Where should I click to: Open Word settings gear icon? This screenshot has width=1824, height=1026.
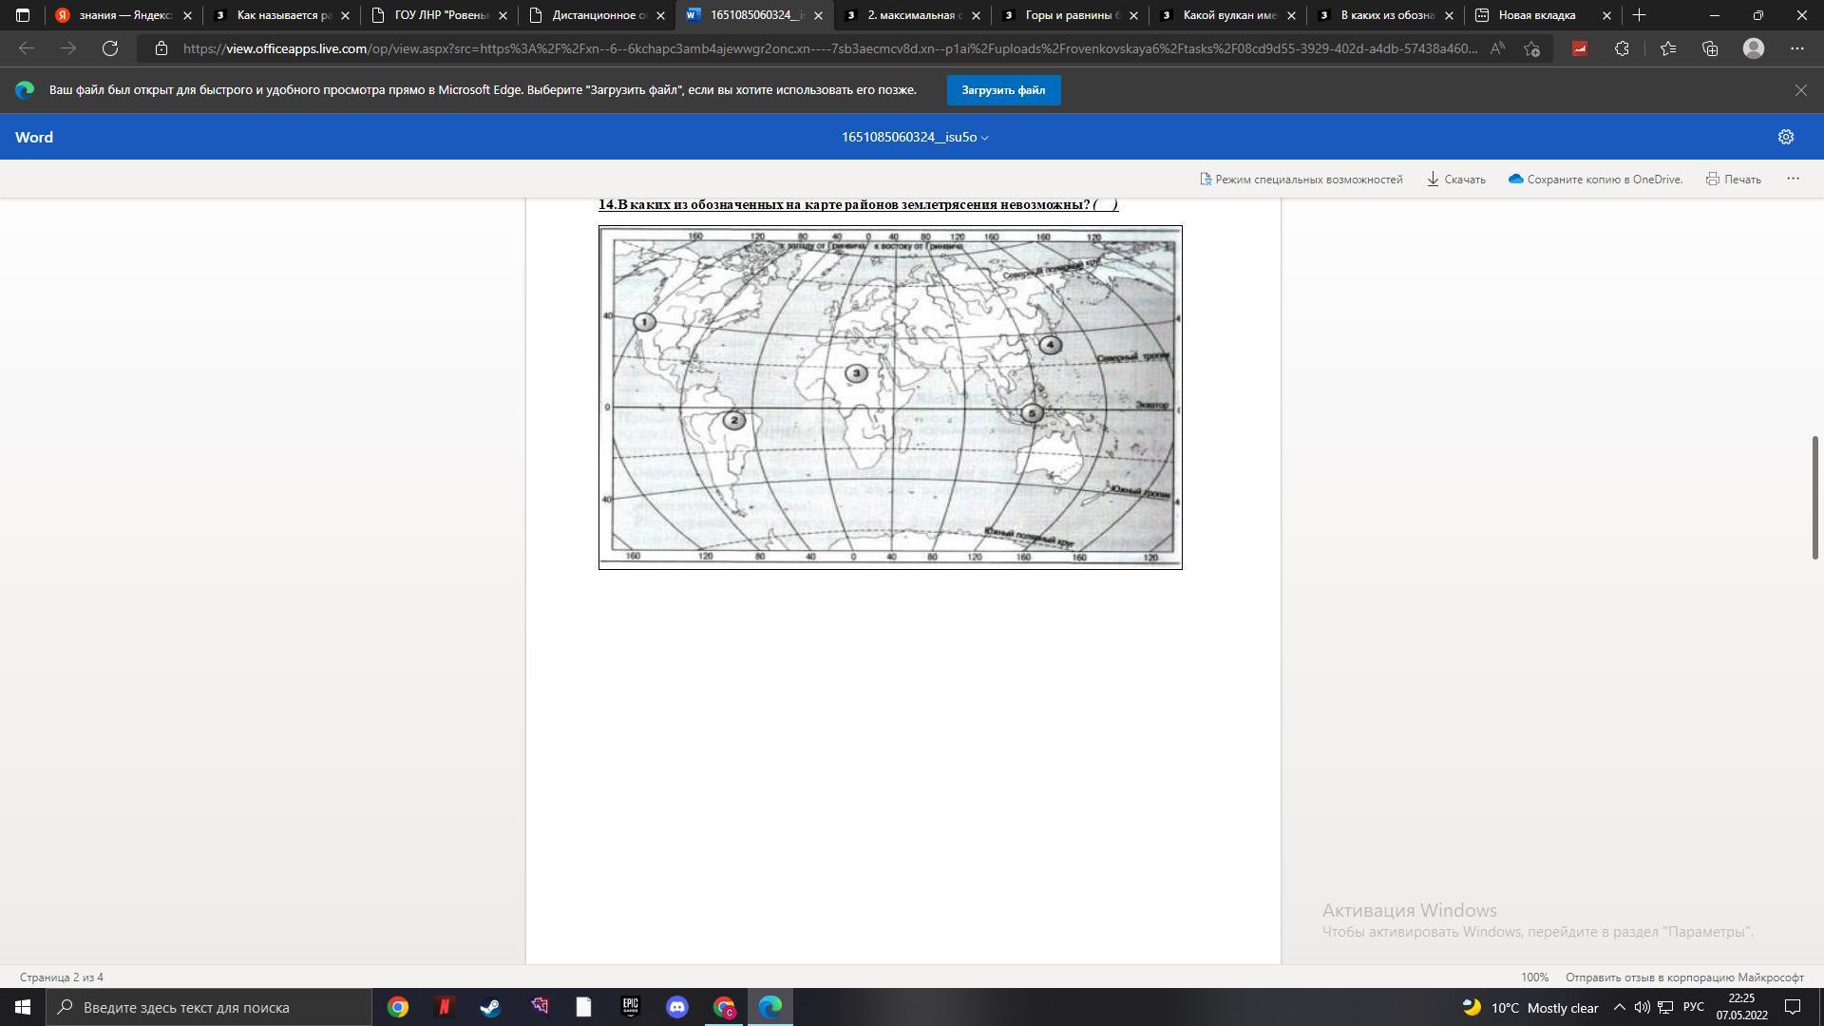(1785, 137)
